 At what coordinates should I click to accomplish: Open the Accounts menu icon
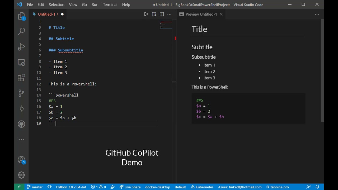coord(21,160)
